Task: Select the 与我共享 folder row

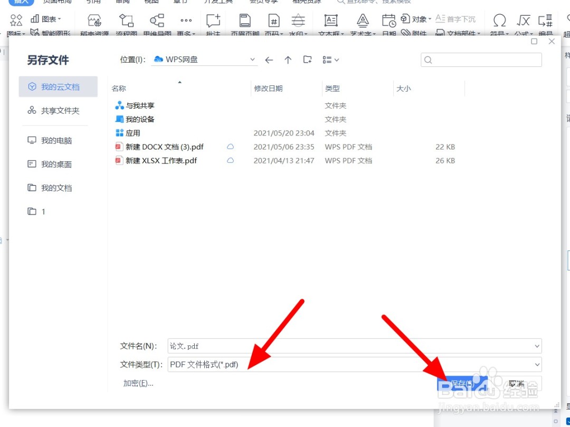Action: pos(286,105)
